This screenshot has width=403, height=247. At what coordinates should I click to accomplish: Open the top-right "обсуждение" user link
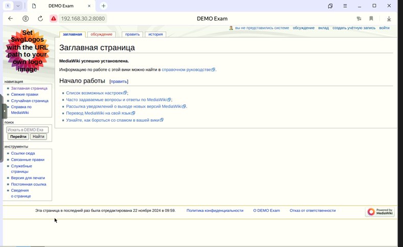[303, 28]
